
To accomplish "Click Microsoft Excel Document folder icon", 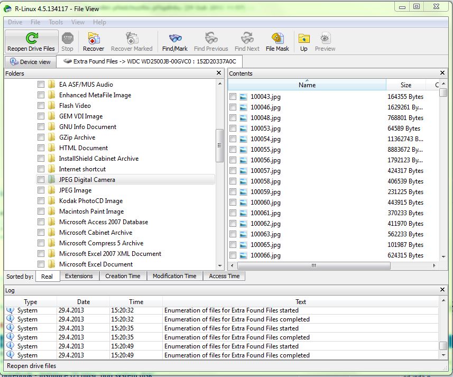I will pyautogui.click(x=51, y=264).
